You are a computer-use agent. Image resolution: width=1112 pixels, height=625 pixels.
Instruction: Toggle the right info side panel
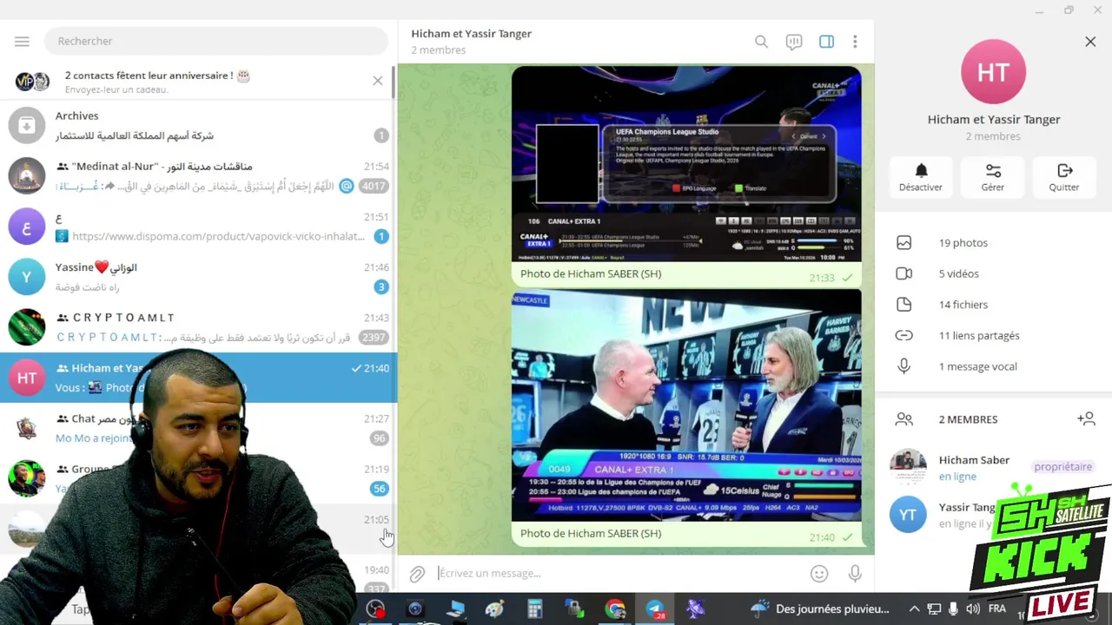(x=826, y=41)
